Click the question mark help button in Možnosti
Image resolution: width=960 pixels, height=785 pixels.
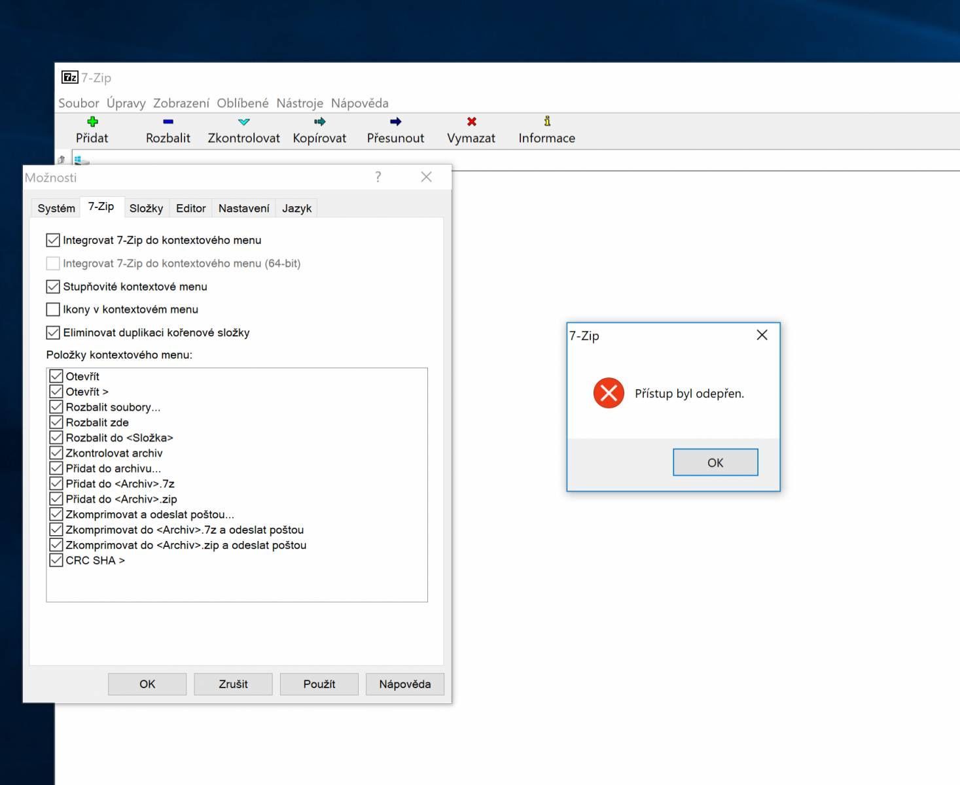[x=378, y=177]
